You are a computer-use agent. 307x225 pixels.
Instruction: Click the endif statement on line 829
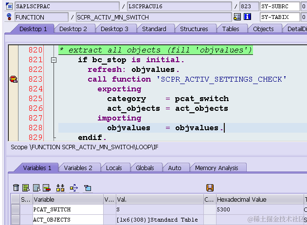92,138
